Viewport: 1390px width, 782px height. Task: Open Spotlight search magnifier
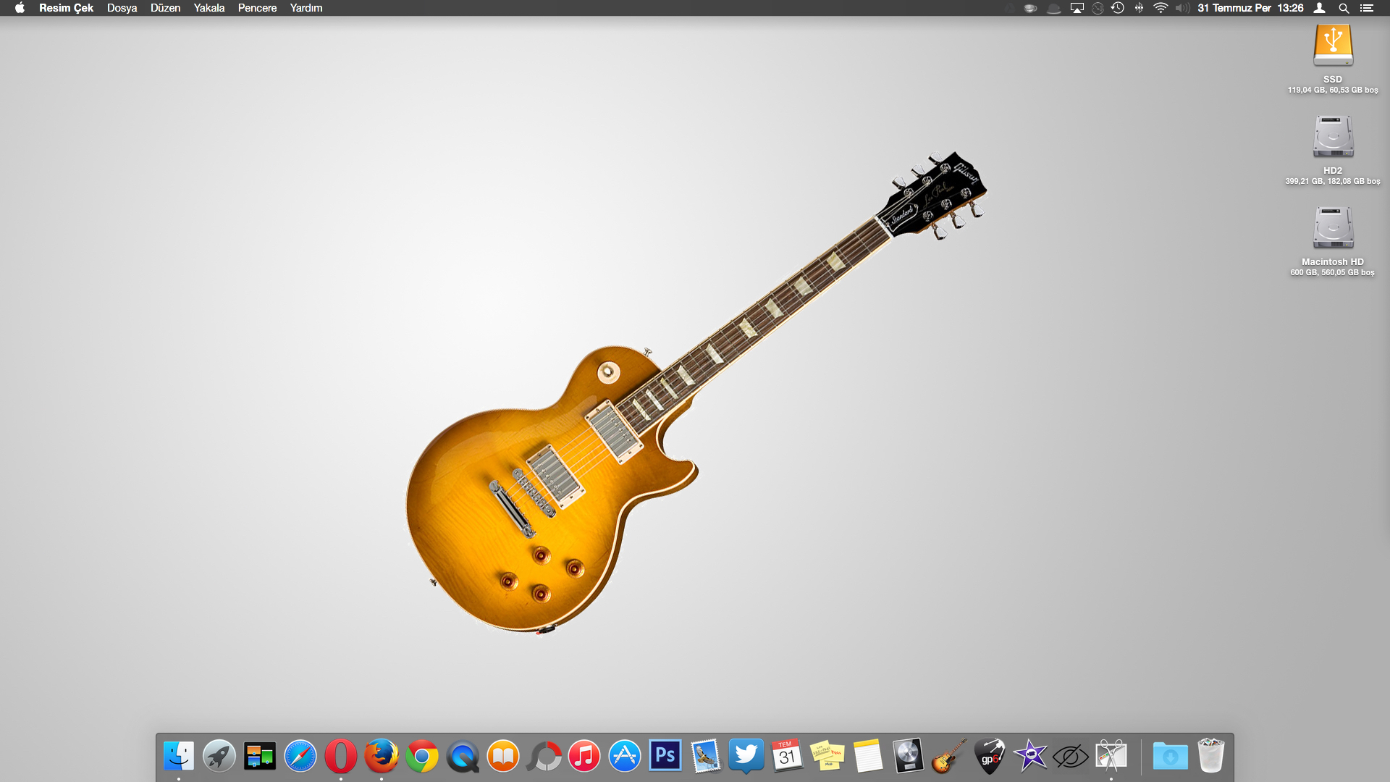(x=1344, y=8)
